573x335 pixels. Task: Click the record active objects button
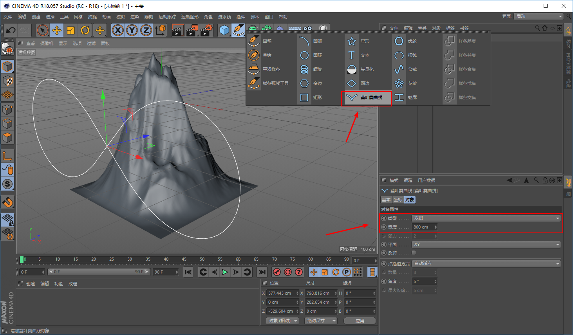pyautogui.click(x=277, y=272)
